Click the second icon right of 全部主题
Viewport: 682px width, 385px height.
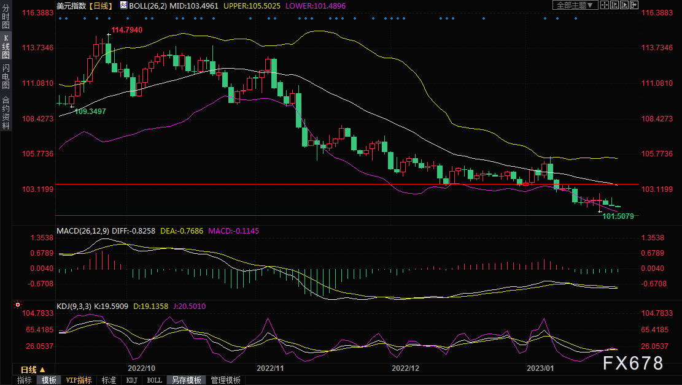click(x=613, y=5)
